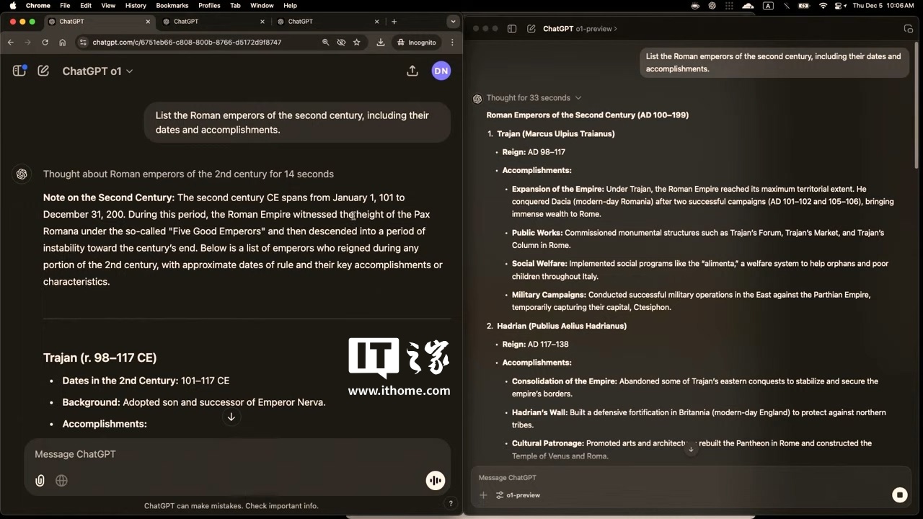Open the o1-preview model selector in the composer

tap(518, 495)
